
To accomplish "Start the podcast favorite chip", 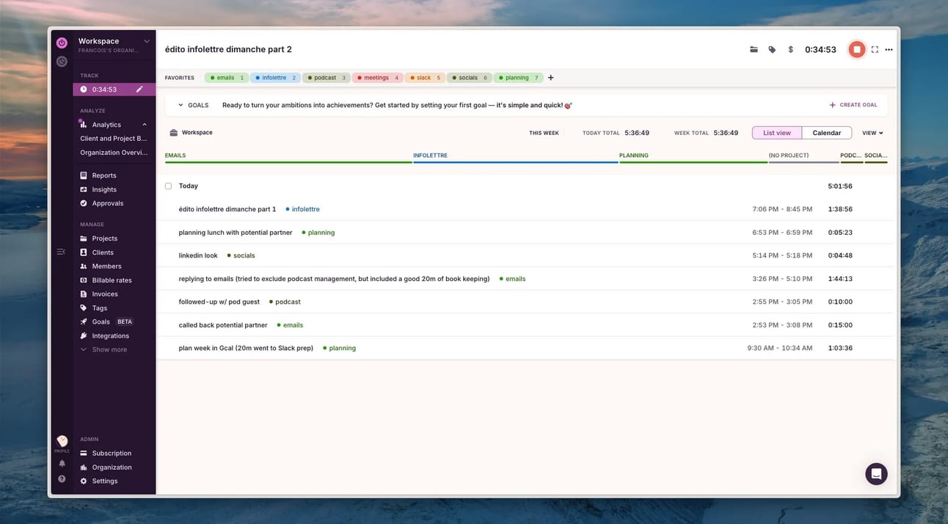I will point(326,78).
